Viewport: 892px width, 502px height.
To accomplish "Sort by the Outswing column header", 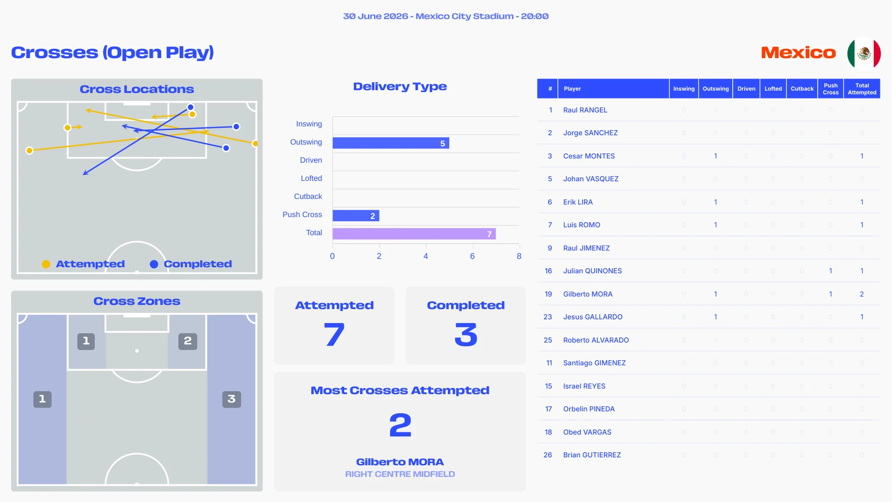I will click(715, 88).
